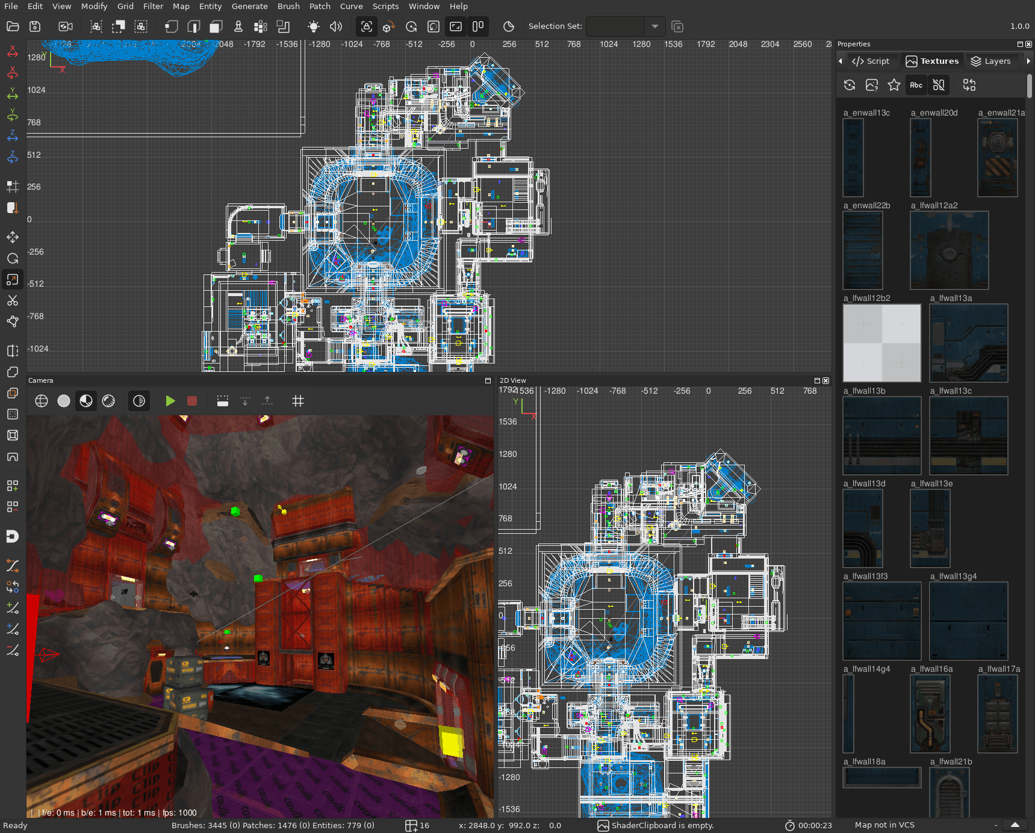This screenshot has width=1035, height=833.
Task: Open the Open Map file icon
Action: (13, 26)
